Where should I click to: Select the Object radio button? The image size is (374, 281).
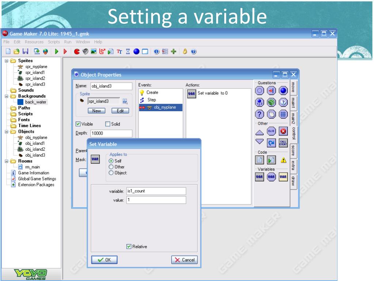[111, 173]
